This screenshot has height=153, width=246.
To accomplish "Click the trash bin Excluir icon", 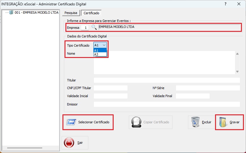I will pyautogui.click(x=195, y=122).
